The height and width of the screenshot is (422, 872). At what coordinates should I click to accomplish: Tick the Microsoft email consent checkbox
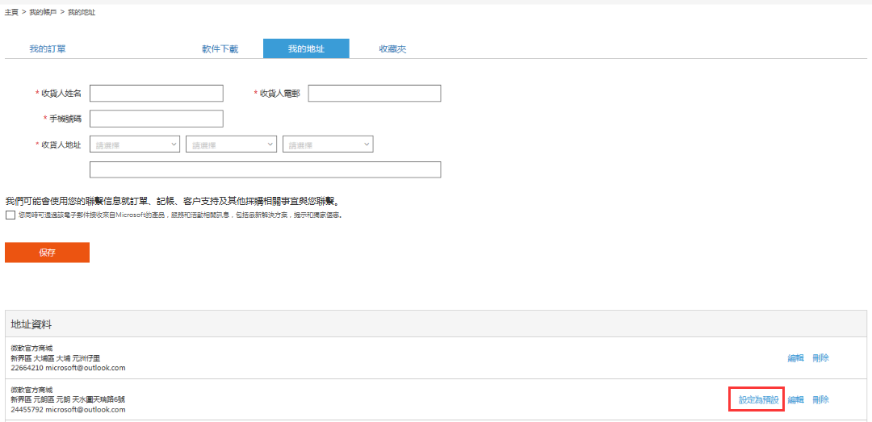point(10,215)
